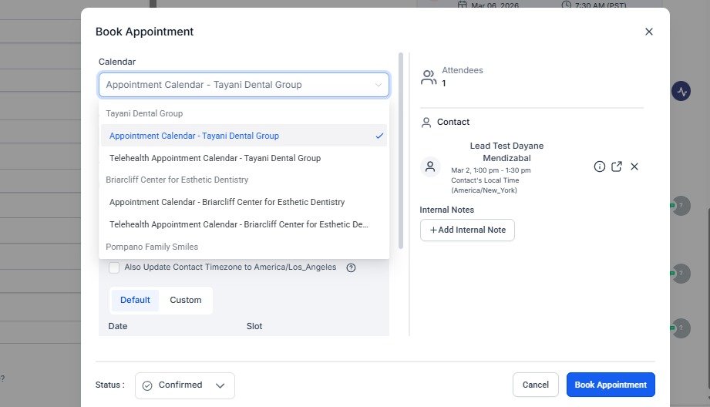The width and height of the screenshot is (710, 407).
Task: Click the Book Appointment button
Action: tap(611, 385)
